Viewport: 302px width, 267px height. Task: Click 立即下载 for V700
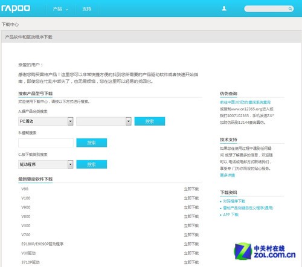(191, 235)
